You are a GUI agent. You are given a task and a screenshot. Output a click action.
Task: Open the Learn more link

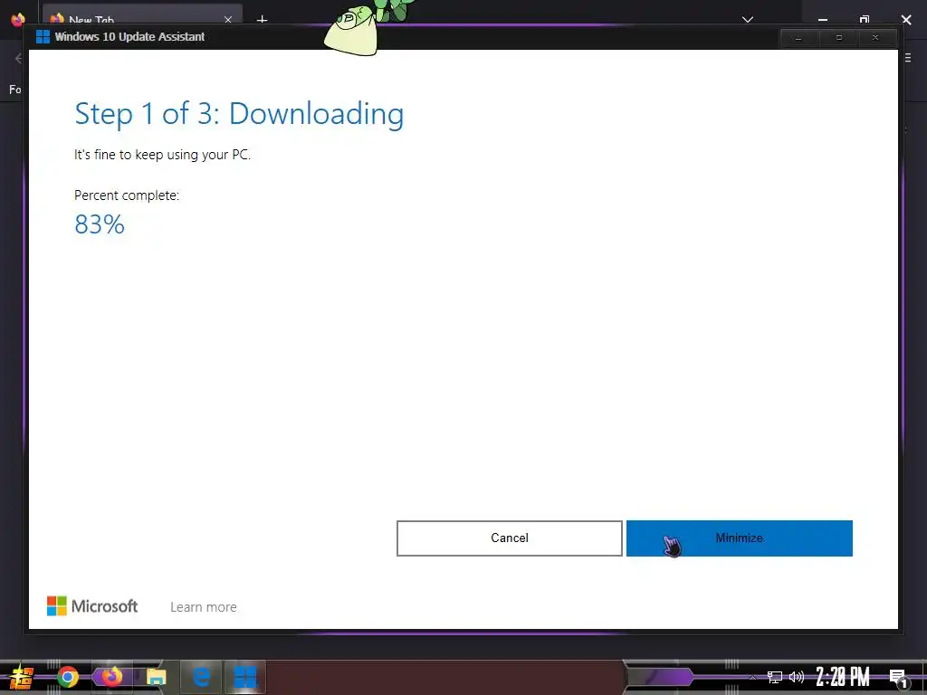204,607
